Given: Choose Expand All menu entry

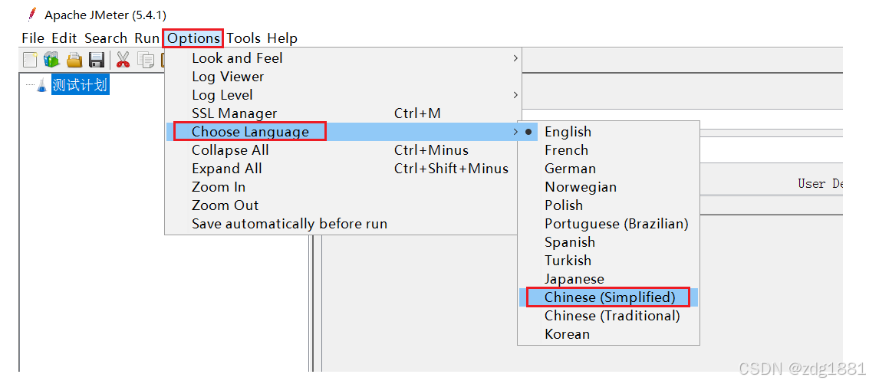Looking at the screenshot, I should point(344,169).
